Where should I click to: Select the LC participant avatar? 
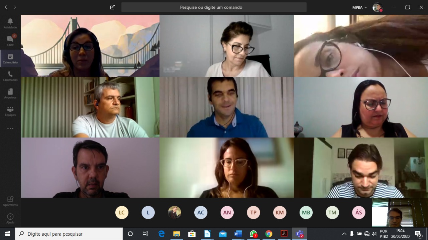tap(122, 213)
